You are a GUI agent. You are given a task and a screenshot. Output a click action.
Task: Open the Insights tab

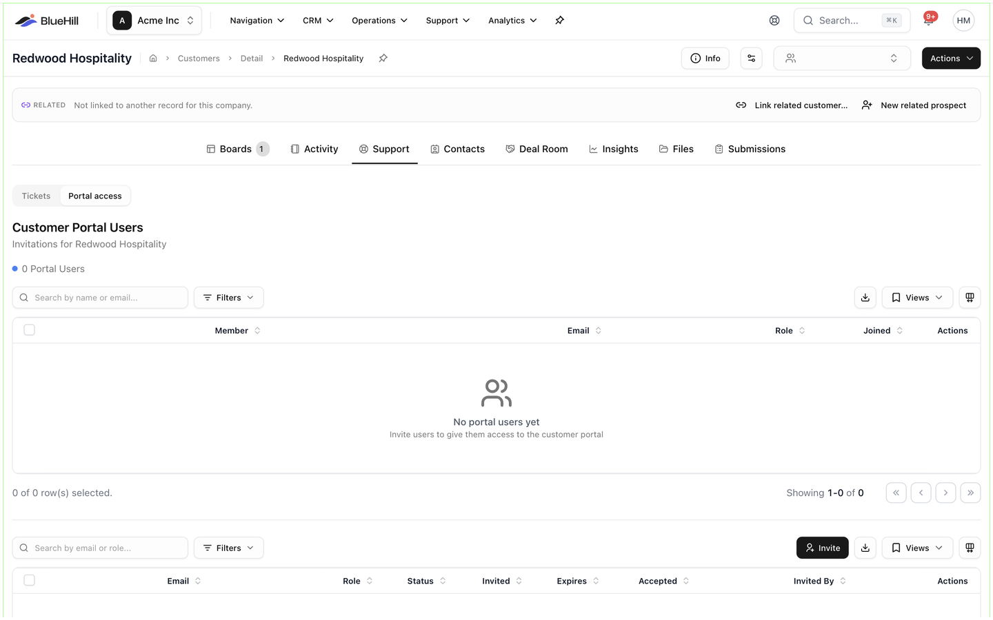613,149
